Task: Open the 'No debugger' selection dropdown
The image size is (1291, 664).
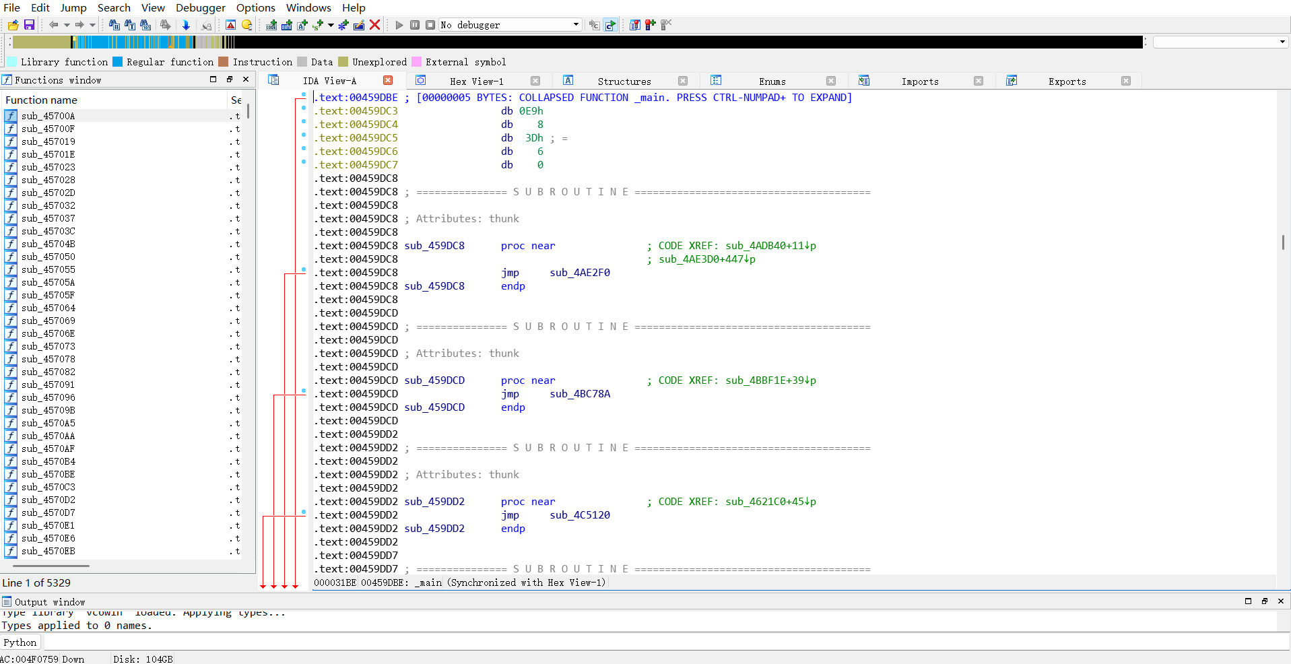Action: coord(510,25)
